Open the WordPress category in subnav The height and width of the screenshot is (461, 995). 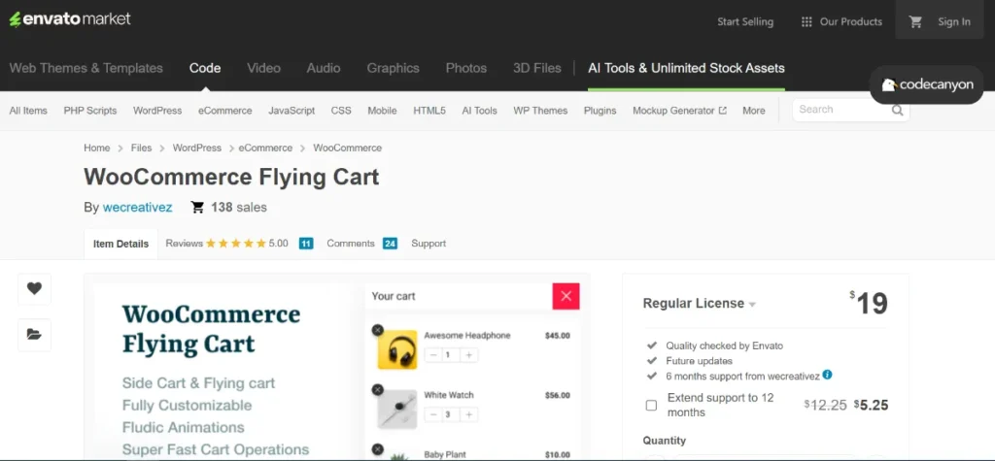157,111
